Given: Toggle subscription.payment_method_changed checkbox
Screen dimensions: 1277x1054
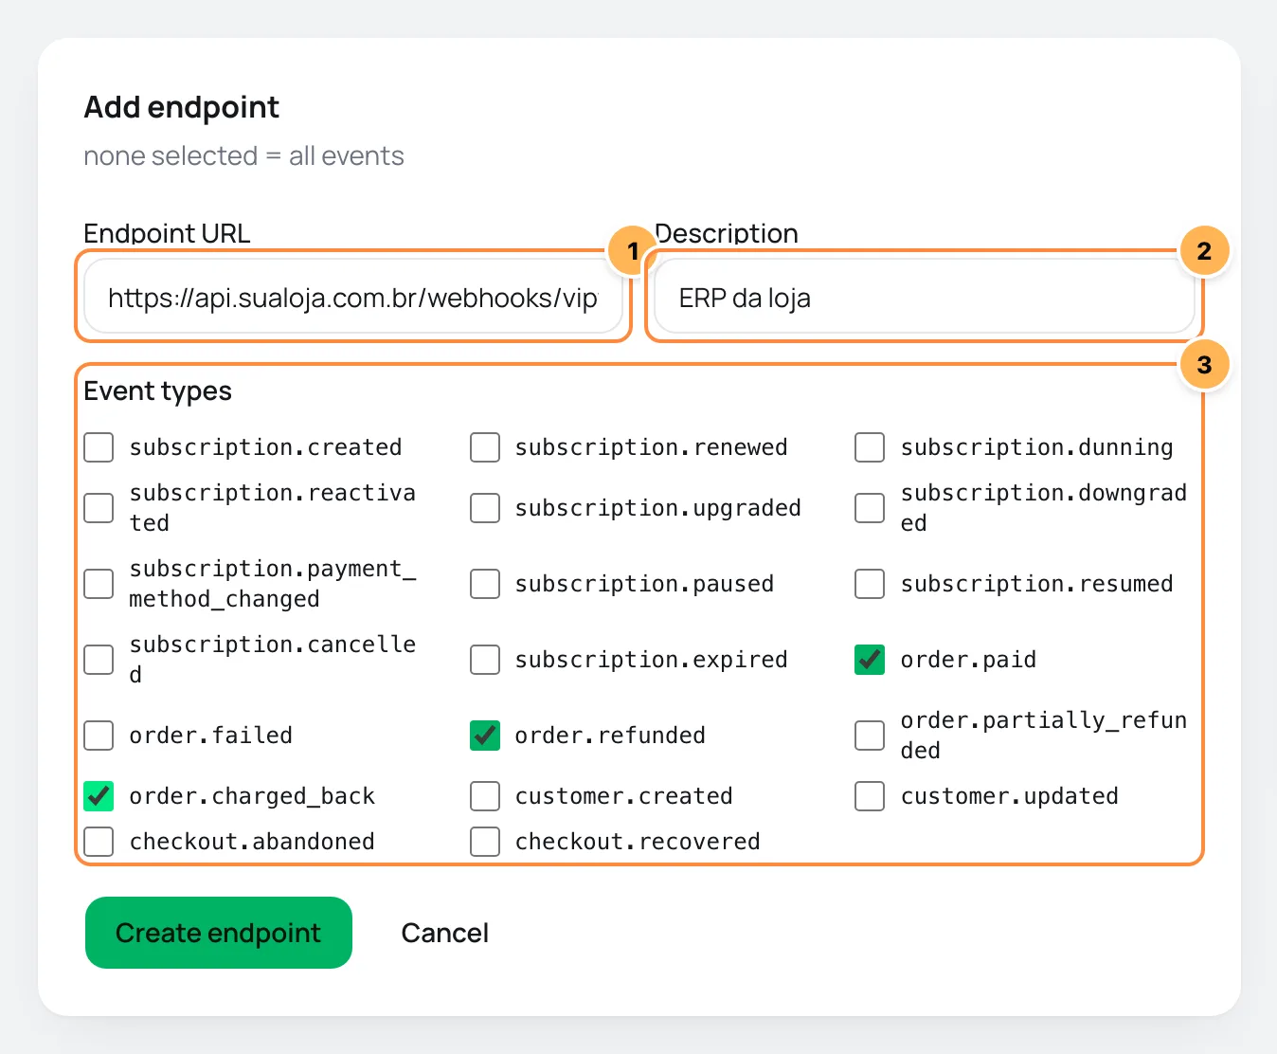Looking at the screenshot, I should 99,584.
